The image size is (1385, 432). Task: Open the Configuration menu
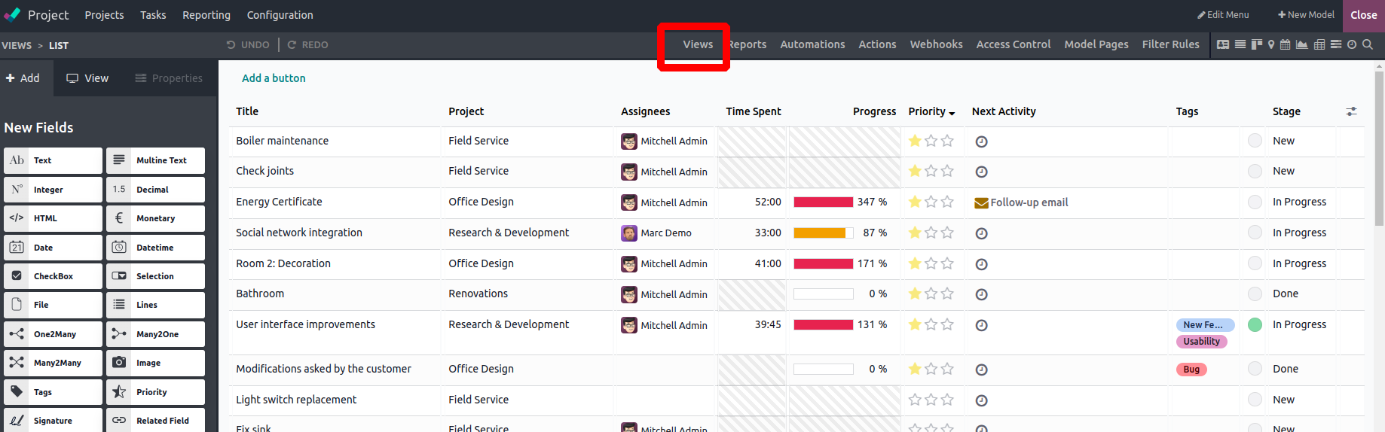click(x=280, y=15)
